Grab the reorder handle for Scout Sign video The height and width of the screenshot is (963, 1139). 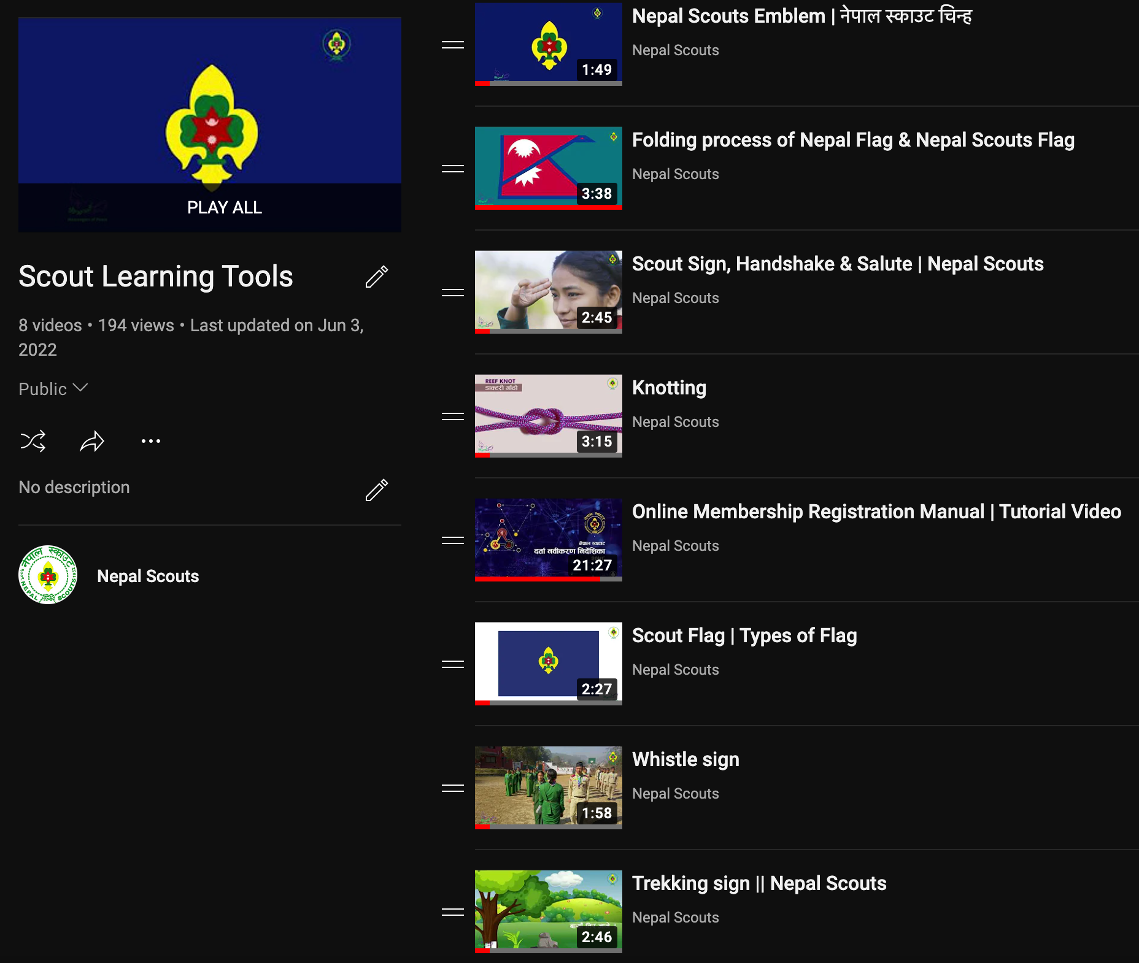click(x=453, y=293)
